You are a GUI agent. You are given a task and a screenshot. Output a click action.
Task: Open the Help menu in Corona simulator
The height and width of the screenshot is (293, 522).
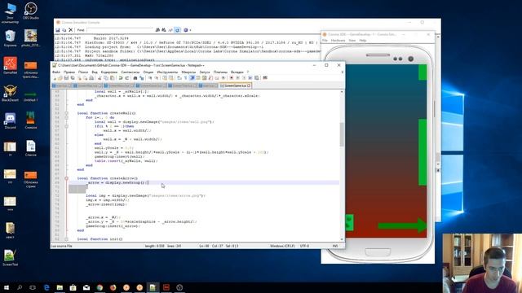click(x=363, y=40)
